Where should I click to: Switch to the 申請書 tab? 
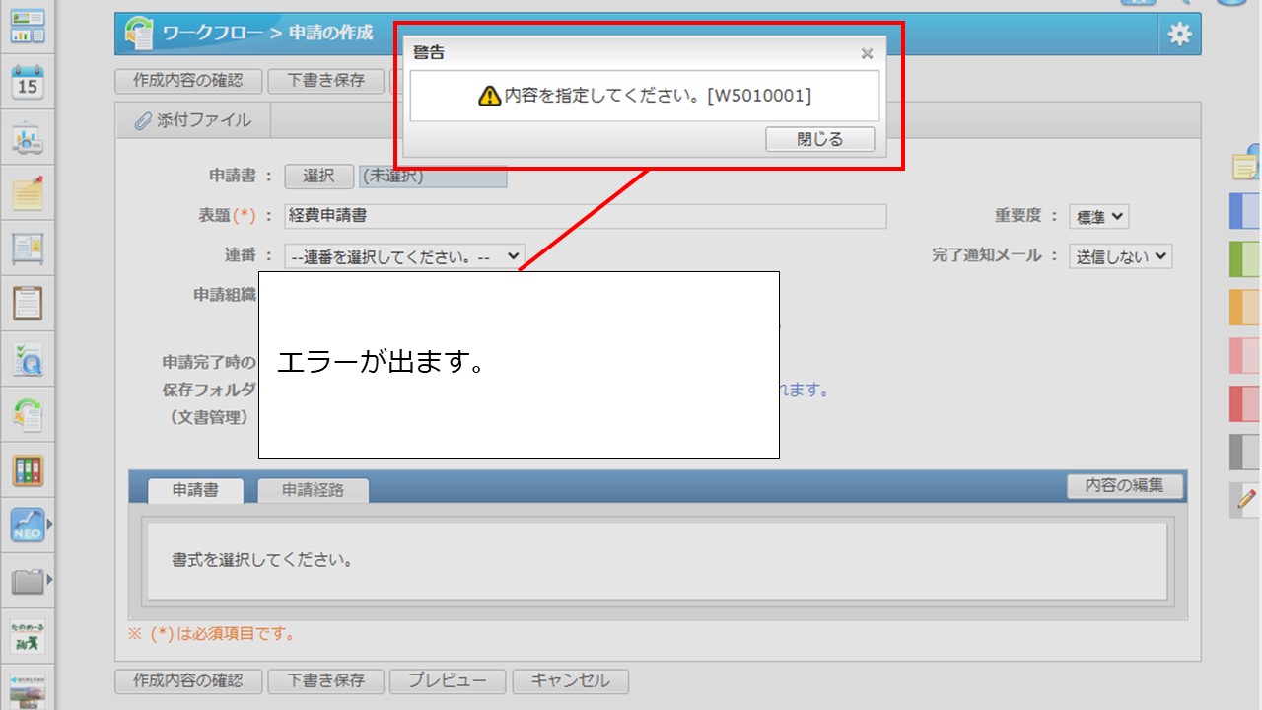coord(195,490)
